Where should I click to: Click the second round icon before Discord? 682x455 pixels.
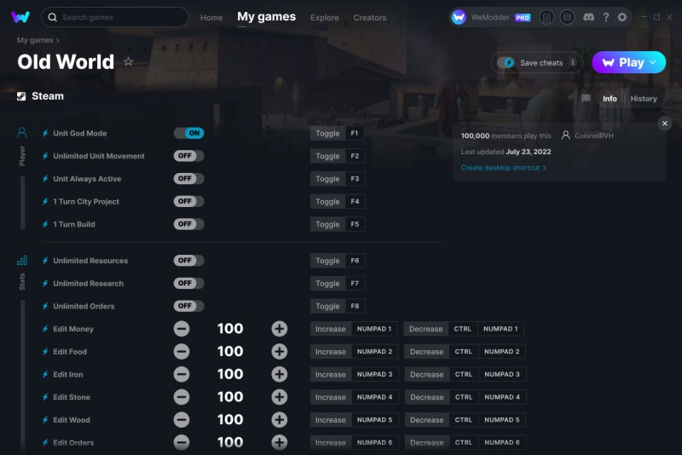pos(567,17)
